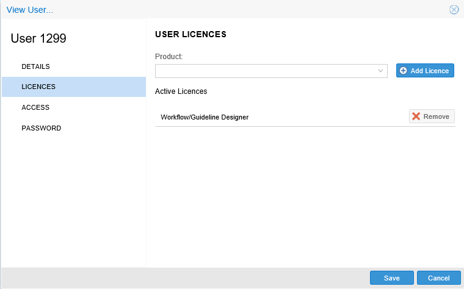Expand the Product dropdown arrow
The height and width of the screenshot is (289, 464).
coord(381,71)
